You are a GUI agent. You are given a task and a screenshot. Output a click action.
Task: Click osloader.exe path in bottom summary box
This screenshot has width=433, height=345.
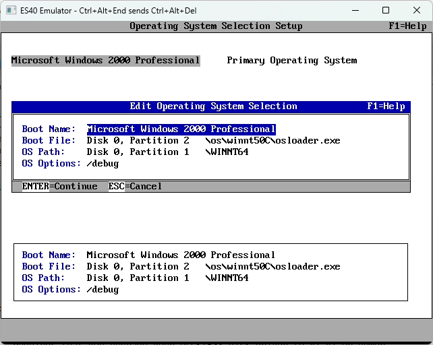click(273, 266)
